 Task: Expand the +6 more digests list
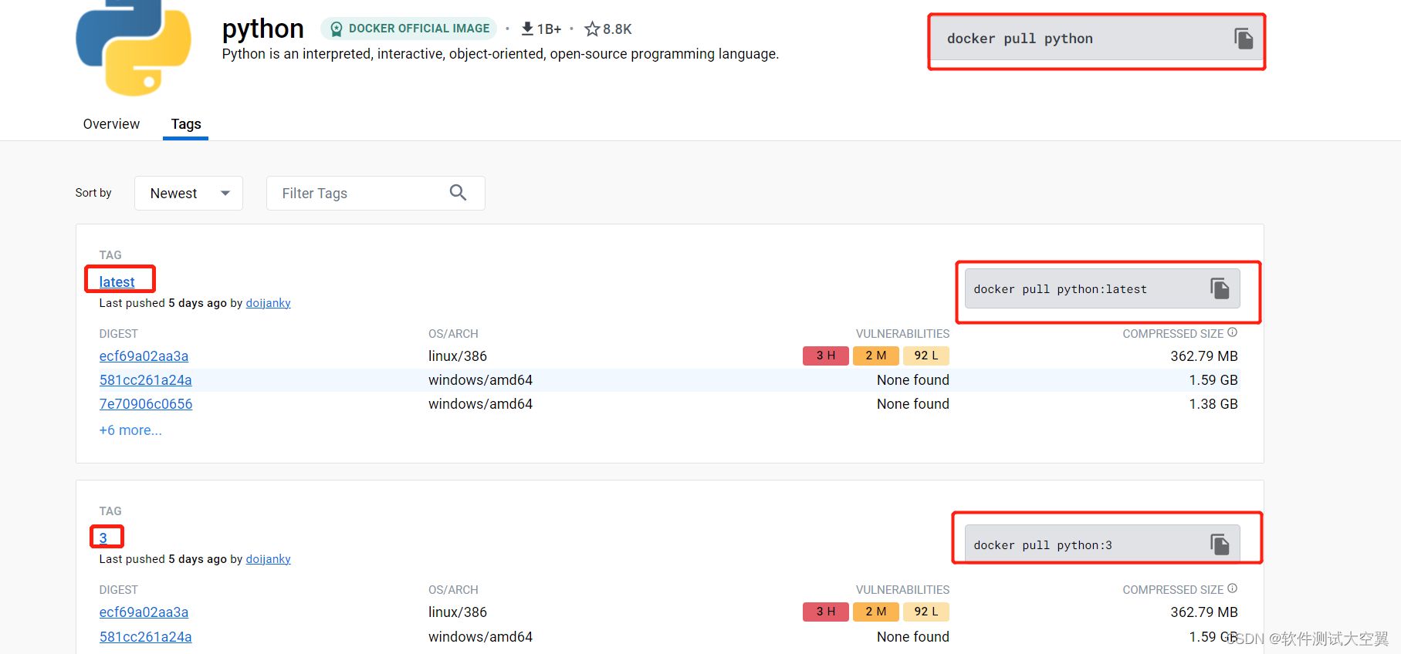pyautogui.click(x=130, y=430)
